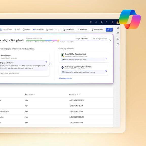Image resolution: width=146 pixels, height=146 pixels.
Task: Click Show all key activities link
Action: pos(65,78)
